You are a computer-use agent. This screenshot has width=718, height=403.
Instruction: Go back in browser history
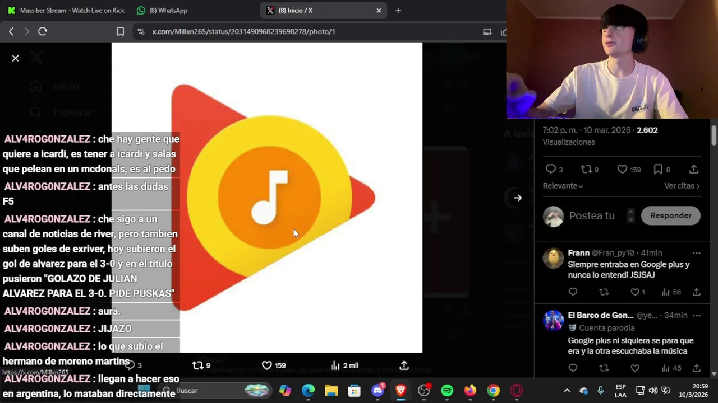pos(11,32)
